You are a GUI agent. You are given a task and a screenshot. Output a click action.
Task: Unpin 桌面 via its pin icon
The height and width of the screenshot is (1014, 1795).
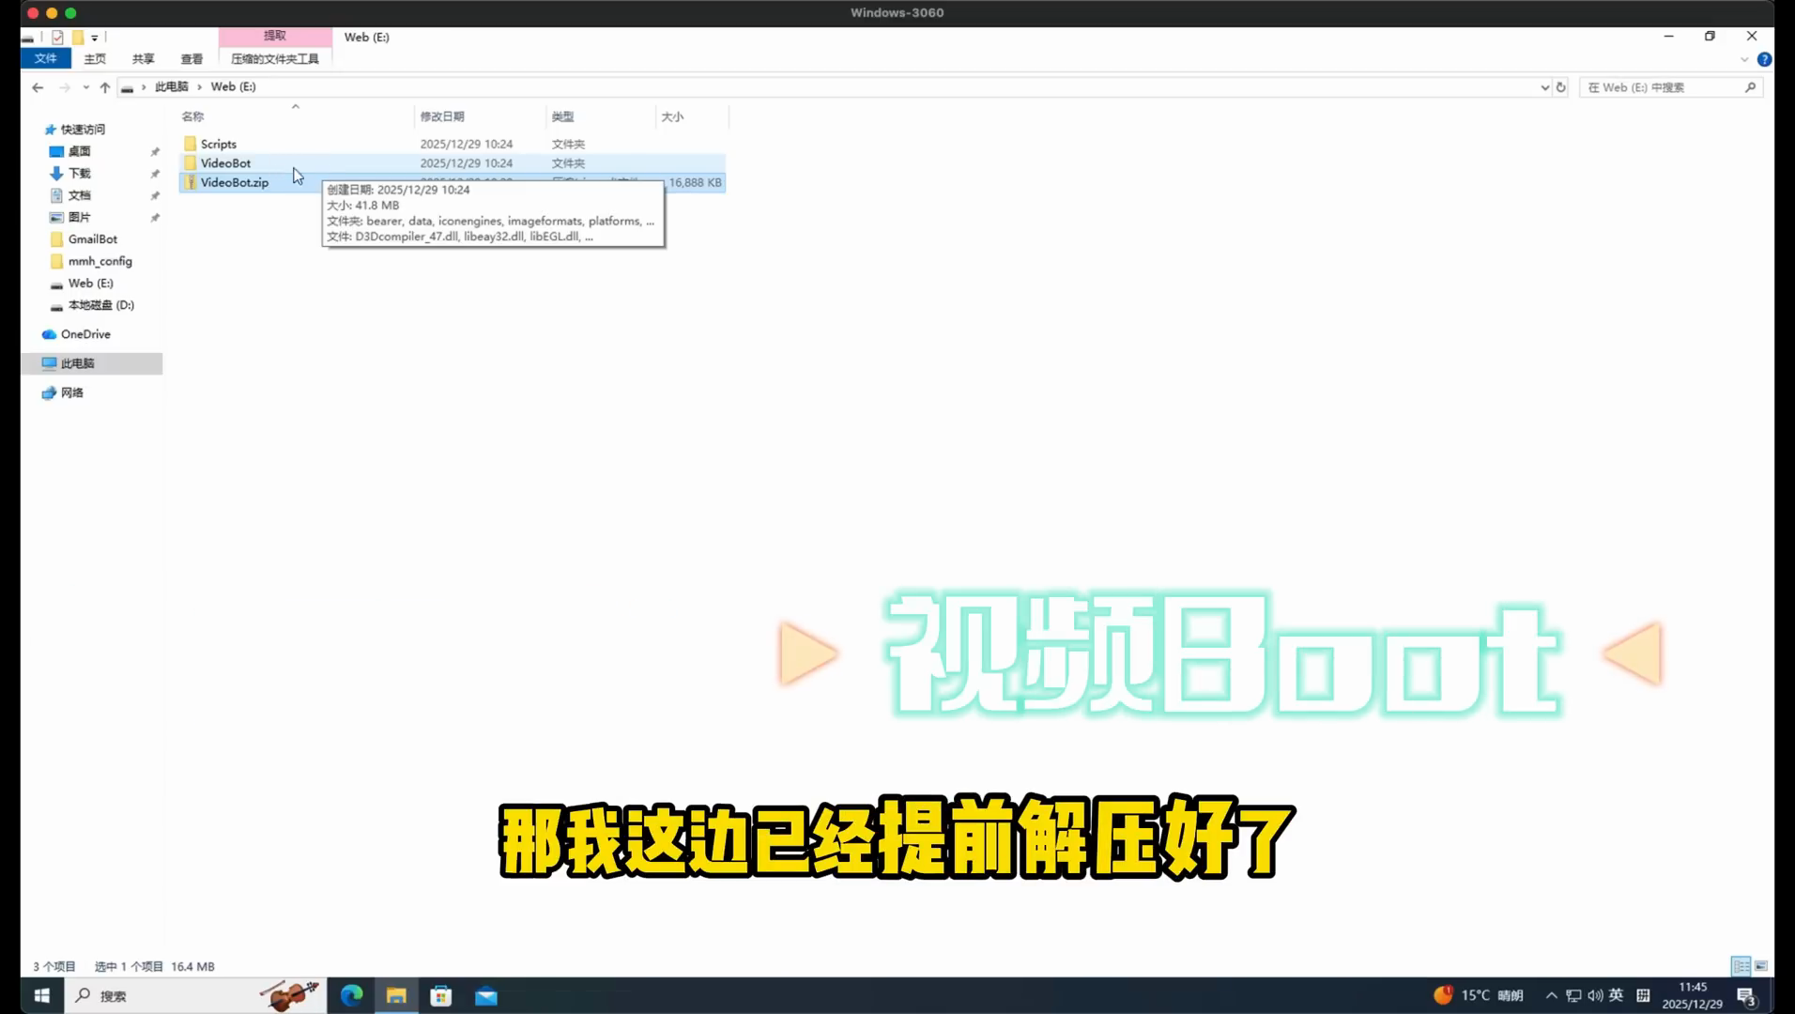coord(155,152)
